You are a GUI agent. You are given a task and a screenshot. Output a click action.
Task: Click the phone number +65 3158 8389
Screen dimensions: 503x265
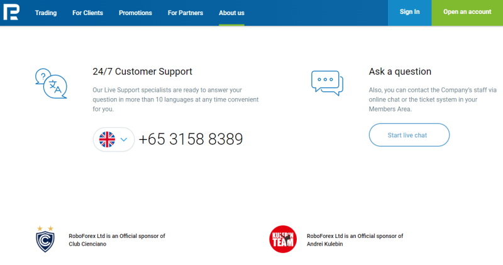coord(191,139)
